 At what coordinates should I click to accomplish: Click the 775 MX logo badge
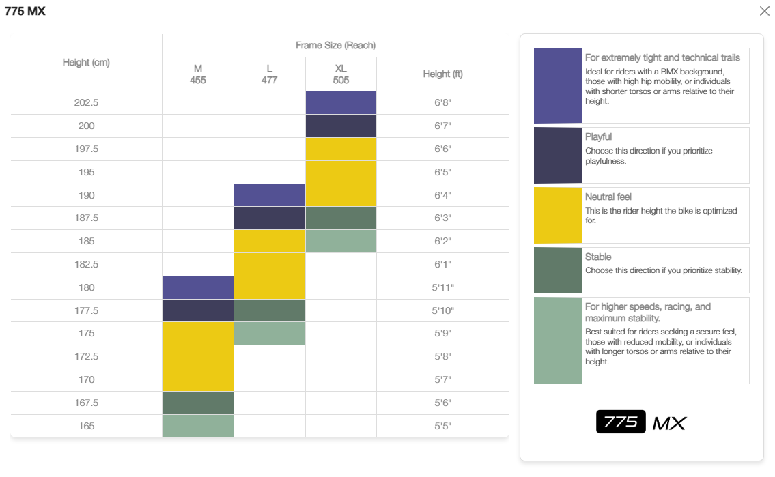click(x=641, y=422)
